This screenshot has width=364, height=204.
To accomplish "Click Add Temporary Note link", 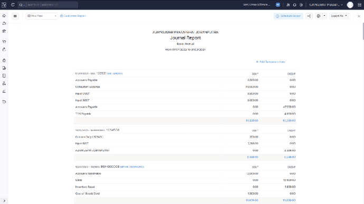I will point(271,62).
